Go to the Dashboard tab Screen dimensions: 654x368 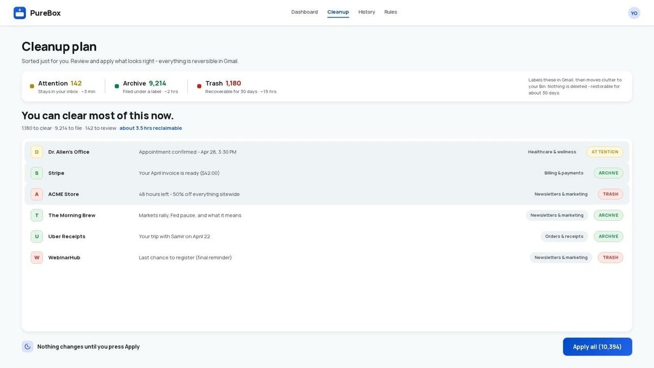click(x=305, y=12)
